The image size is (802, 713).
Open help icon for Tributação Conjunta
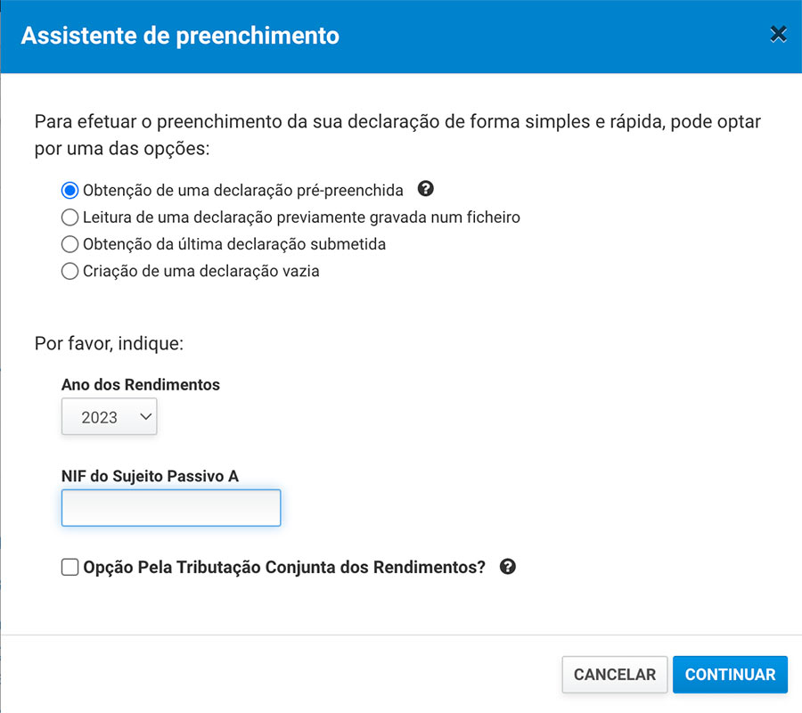tap(508, 567)
